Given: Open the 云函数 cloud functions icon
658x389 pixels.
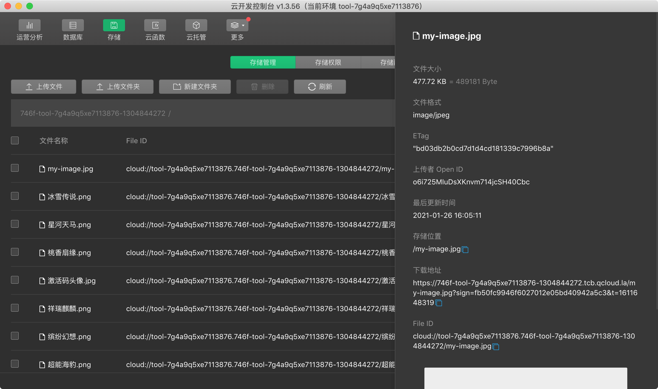Looking at the screenshot, I should click(x=155, y=26).
